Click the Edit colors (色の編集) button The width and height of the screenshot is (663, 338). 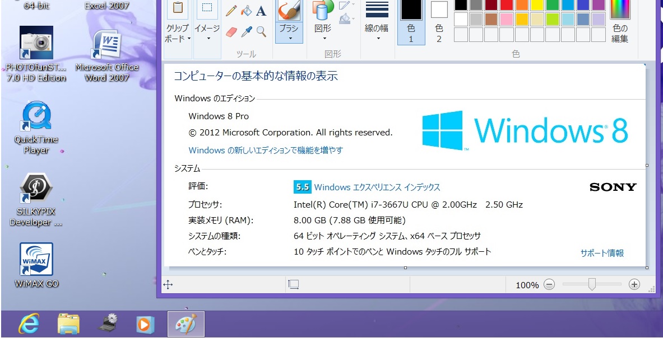click(x=620, y=21)
